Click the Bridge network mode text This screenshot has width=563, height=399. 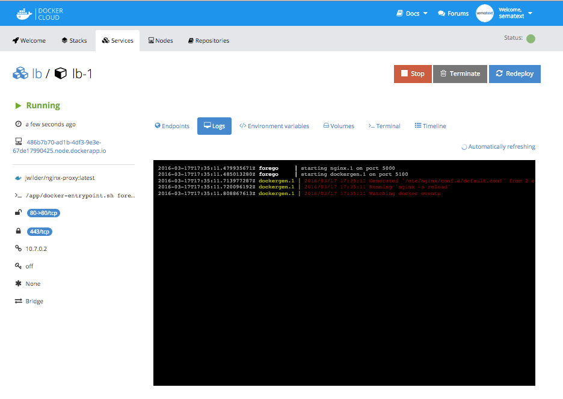[x=34, y=302]
